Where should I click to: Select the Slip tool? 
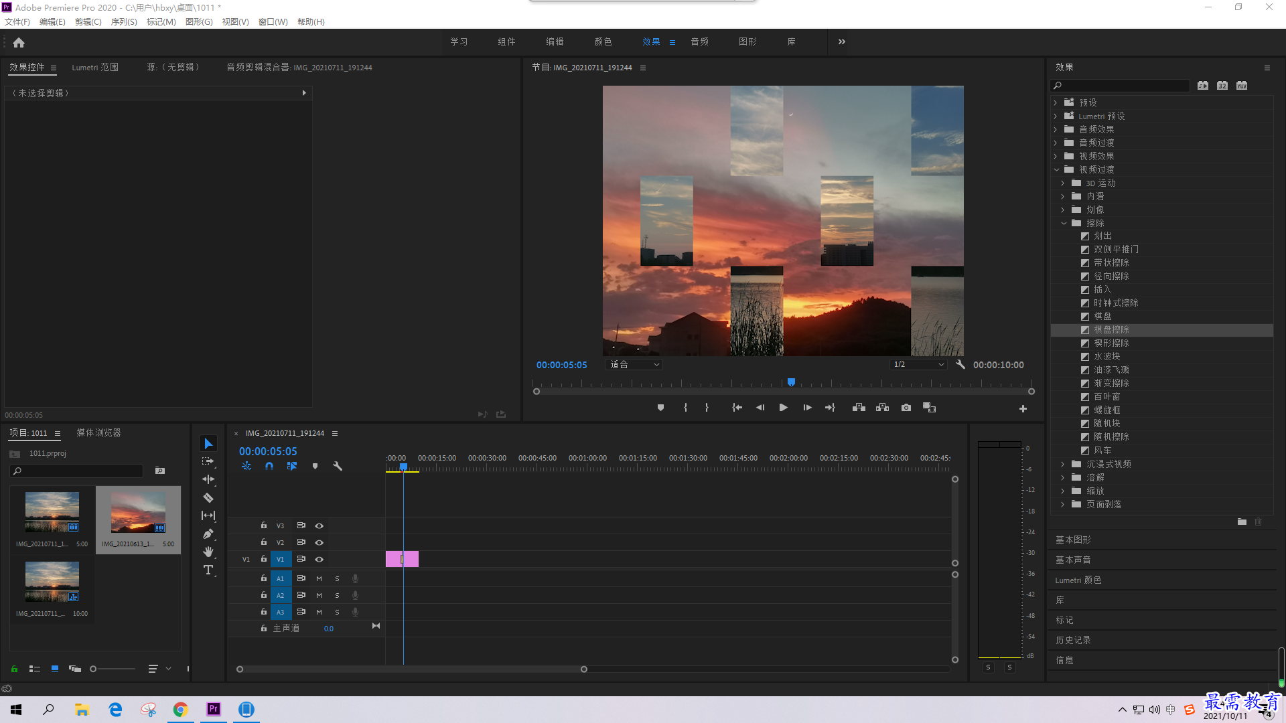[208, 515]
